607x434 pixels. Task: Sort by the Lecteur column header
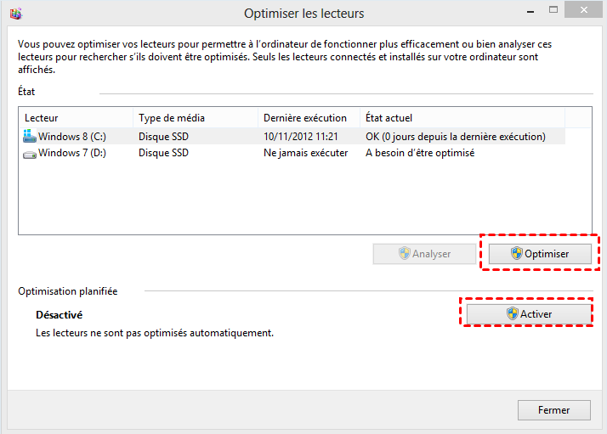pyautogui.click(x=76, y=118)
